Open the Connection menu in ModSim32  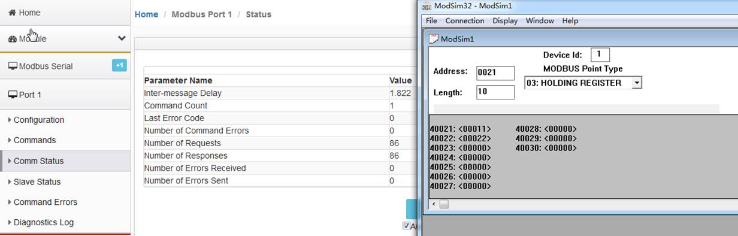pos(465,20)
